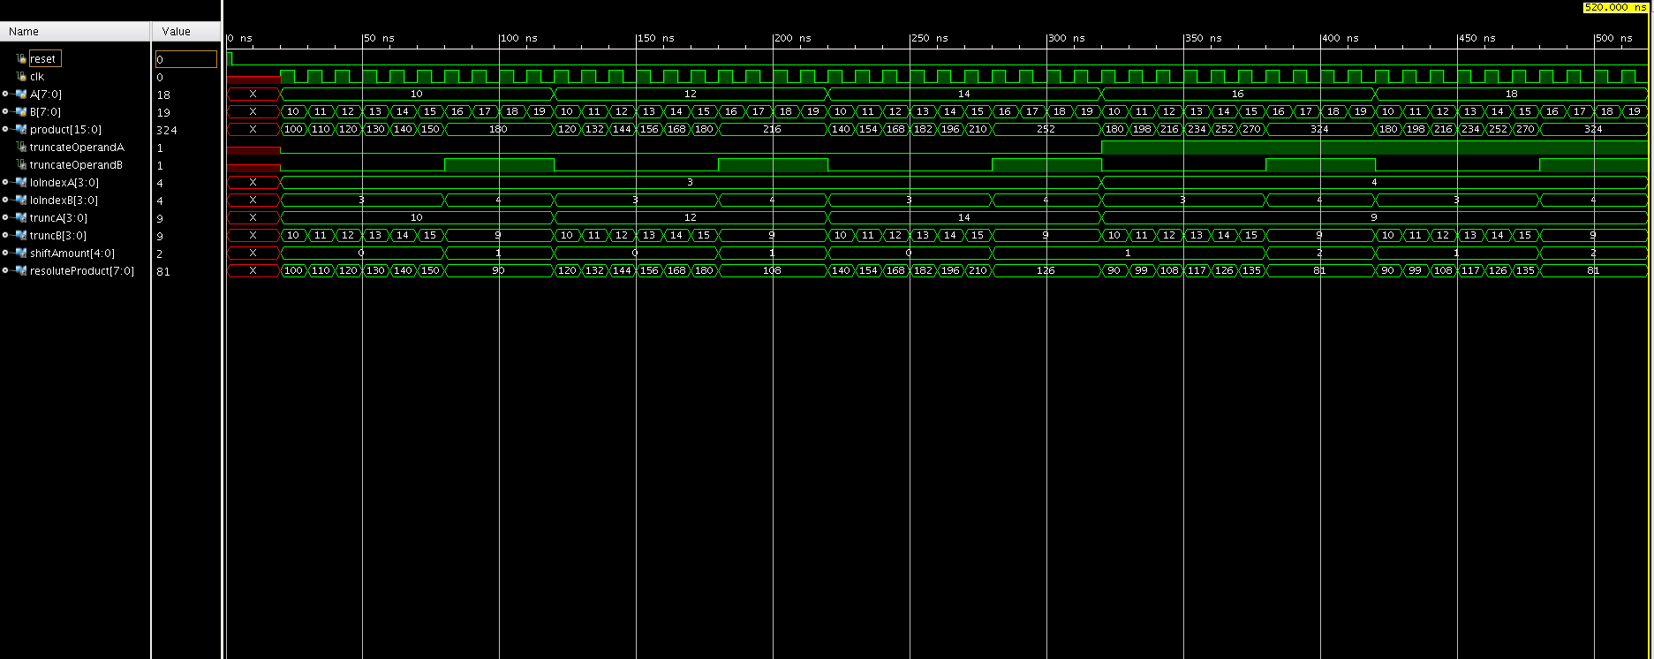
Task: Click the resoluteProduct segment showing 108
Action: click(773, 270)
